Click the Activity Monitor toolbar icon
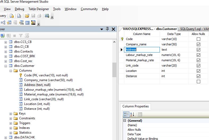This screenshot has width=209, height=140. pos(47,16)
